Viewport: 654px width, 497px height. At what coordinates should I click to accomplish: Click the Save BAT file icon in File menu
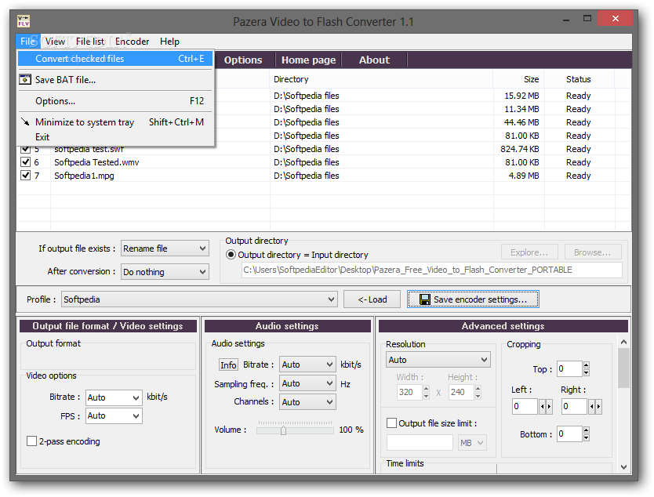click(x=25, y=79)
